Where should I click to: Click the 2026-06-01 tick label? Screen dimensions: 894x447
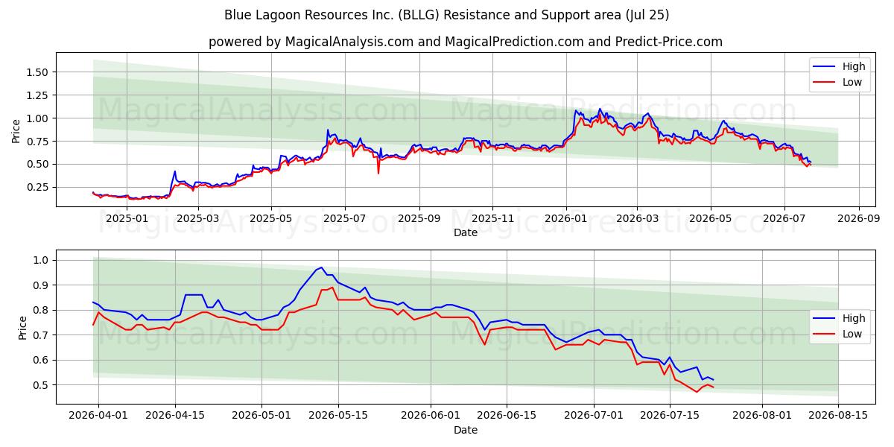point(431,416)
